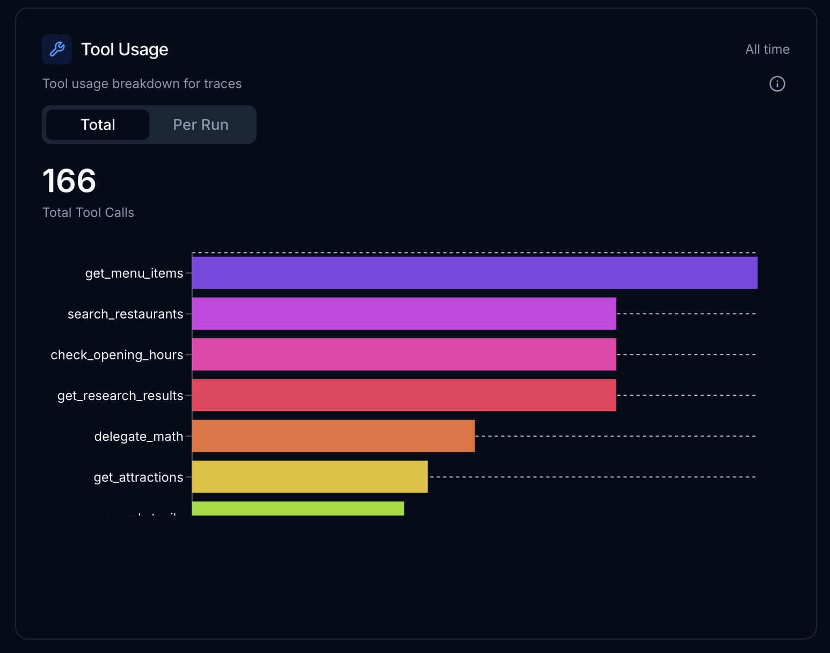Click the get_attractions axis label
The height and width of the screenshot is (653, 830).
[x=139, y=477]
